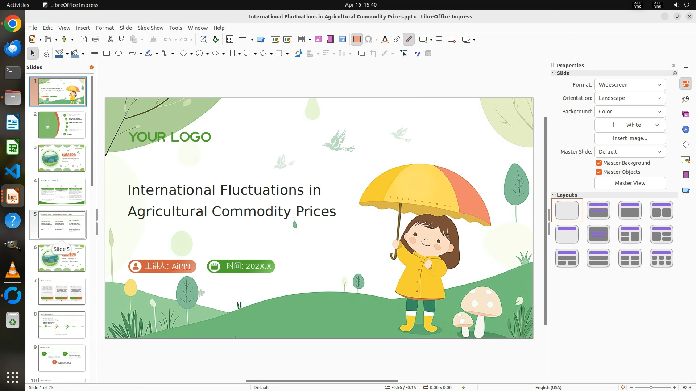Click the Master View button
This screenshot has height=391, width=696.
pyautogui.click(x=630, y=183)
